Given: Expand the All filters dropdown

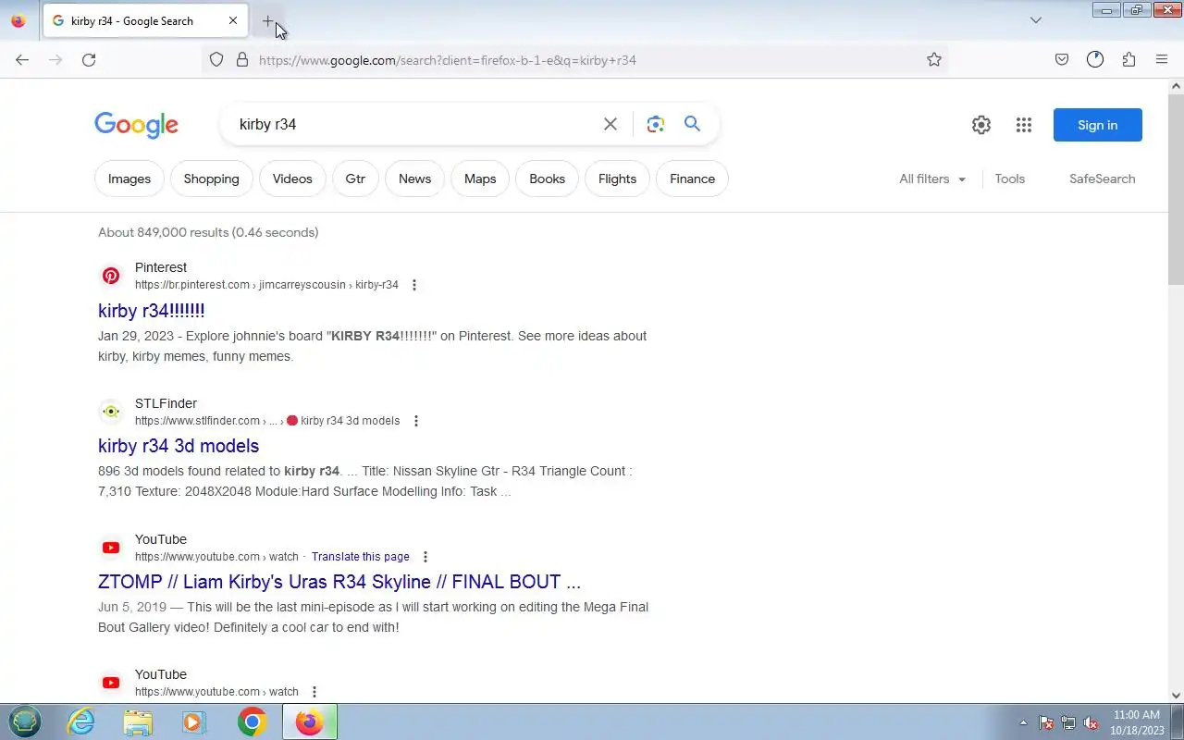Looking at the screenshot, I should click(x=932, y=179).
